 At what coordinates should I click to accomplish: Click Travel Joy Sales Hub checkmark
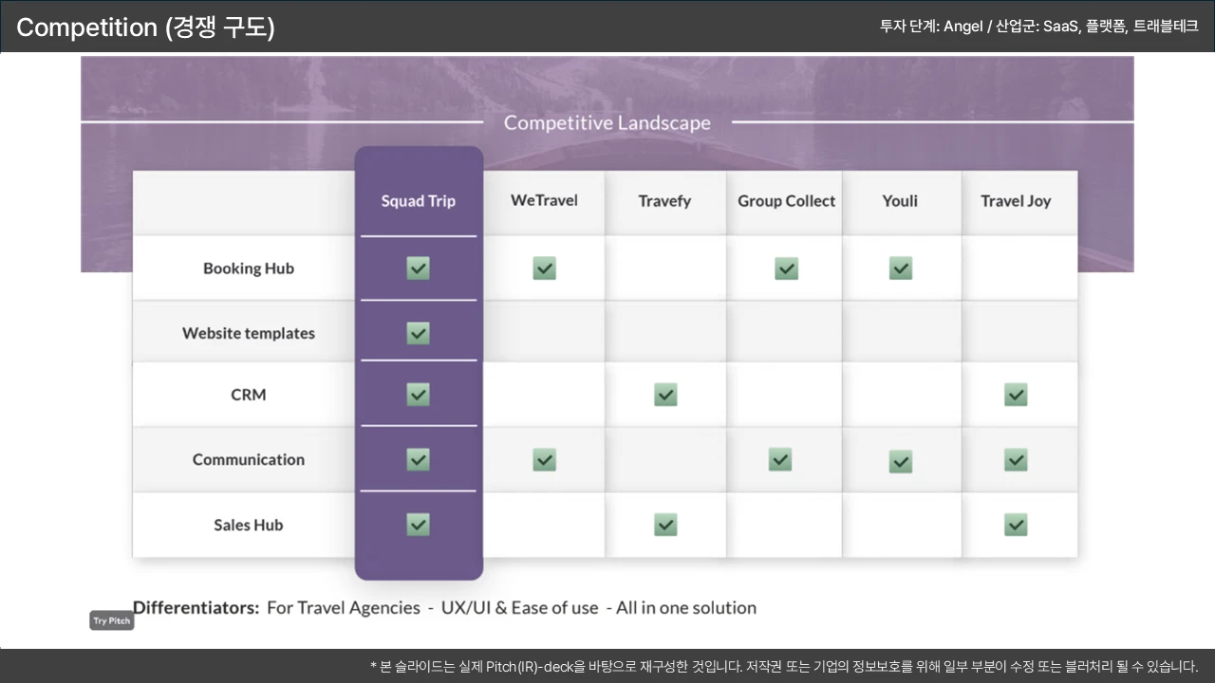(x=1016, y=525)
